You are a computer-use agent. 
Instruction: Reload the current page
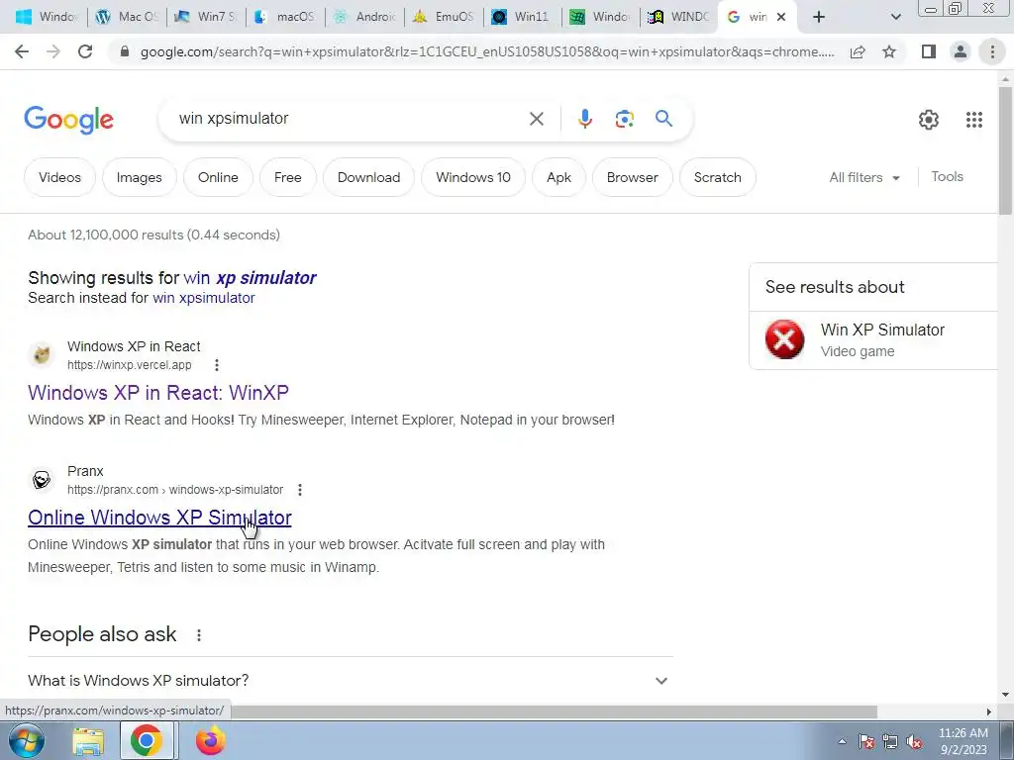click(85, 51)
